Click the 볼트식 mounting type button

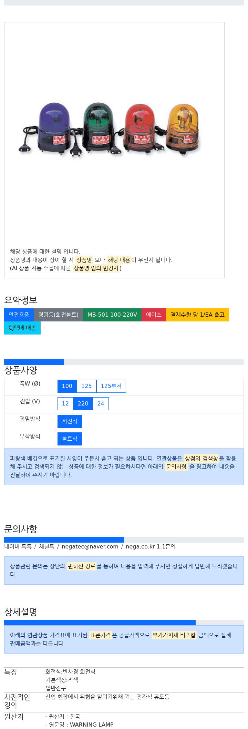point(70,439)
